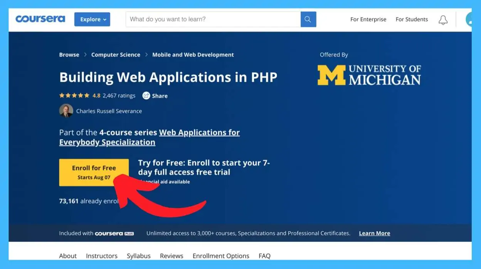The height and width of the screenshot is (269, 481).
Task: Click the course title 'Building Web Applications in PHP'
Action: tap(168, 77)
